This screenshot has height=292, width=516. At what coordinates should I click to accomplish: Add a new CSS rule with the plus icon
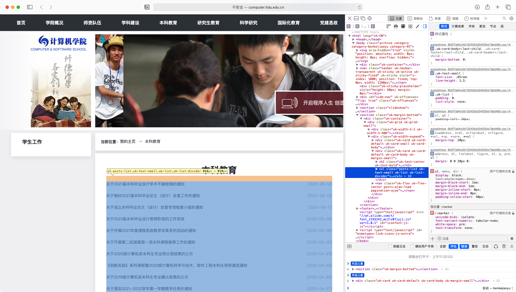[432, 239]
